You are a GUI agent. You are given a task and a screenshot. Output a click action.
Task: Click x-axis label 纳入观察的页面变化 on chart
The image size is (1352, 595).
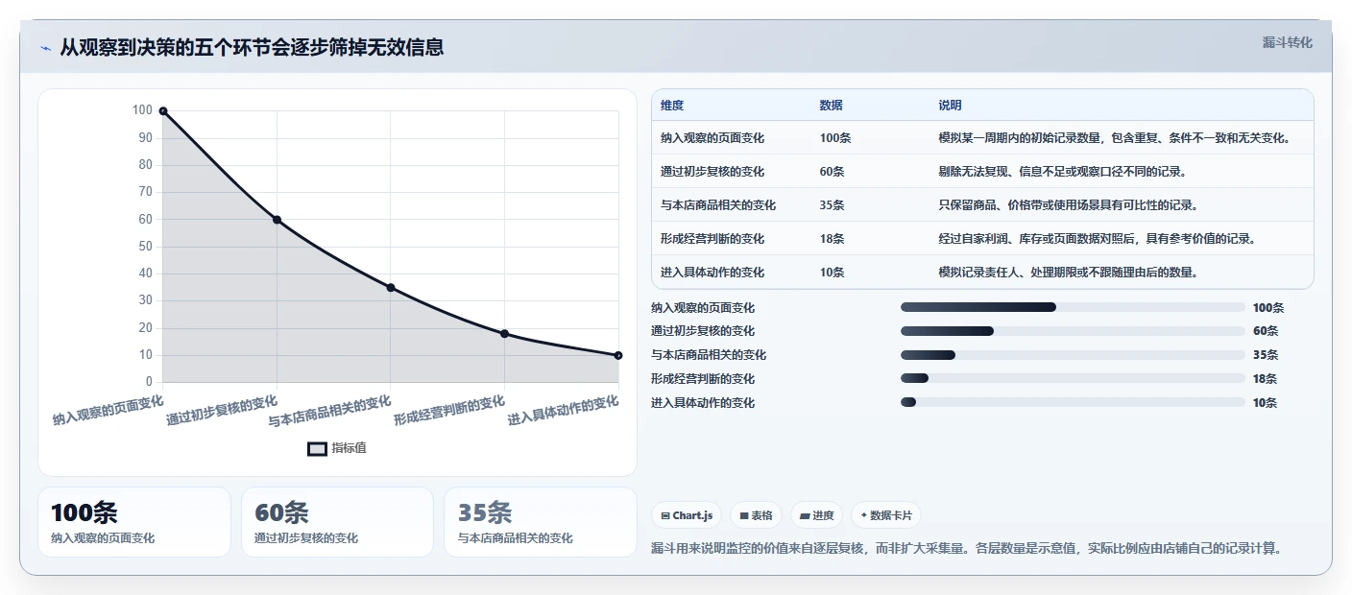point(109,410)
